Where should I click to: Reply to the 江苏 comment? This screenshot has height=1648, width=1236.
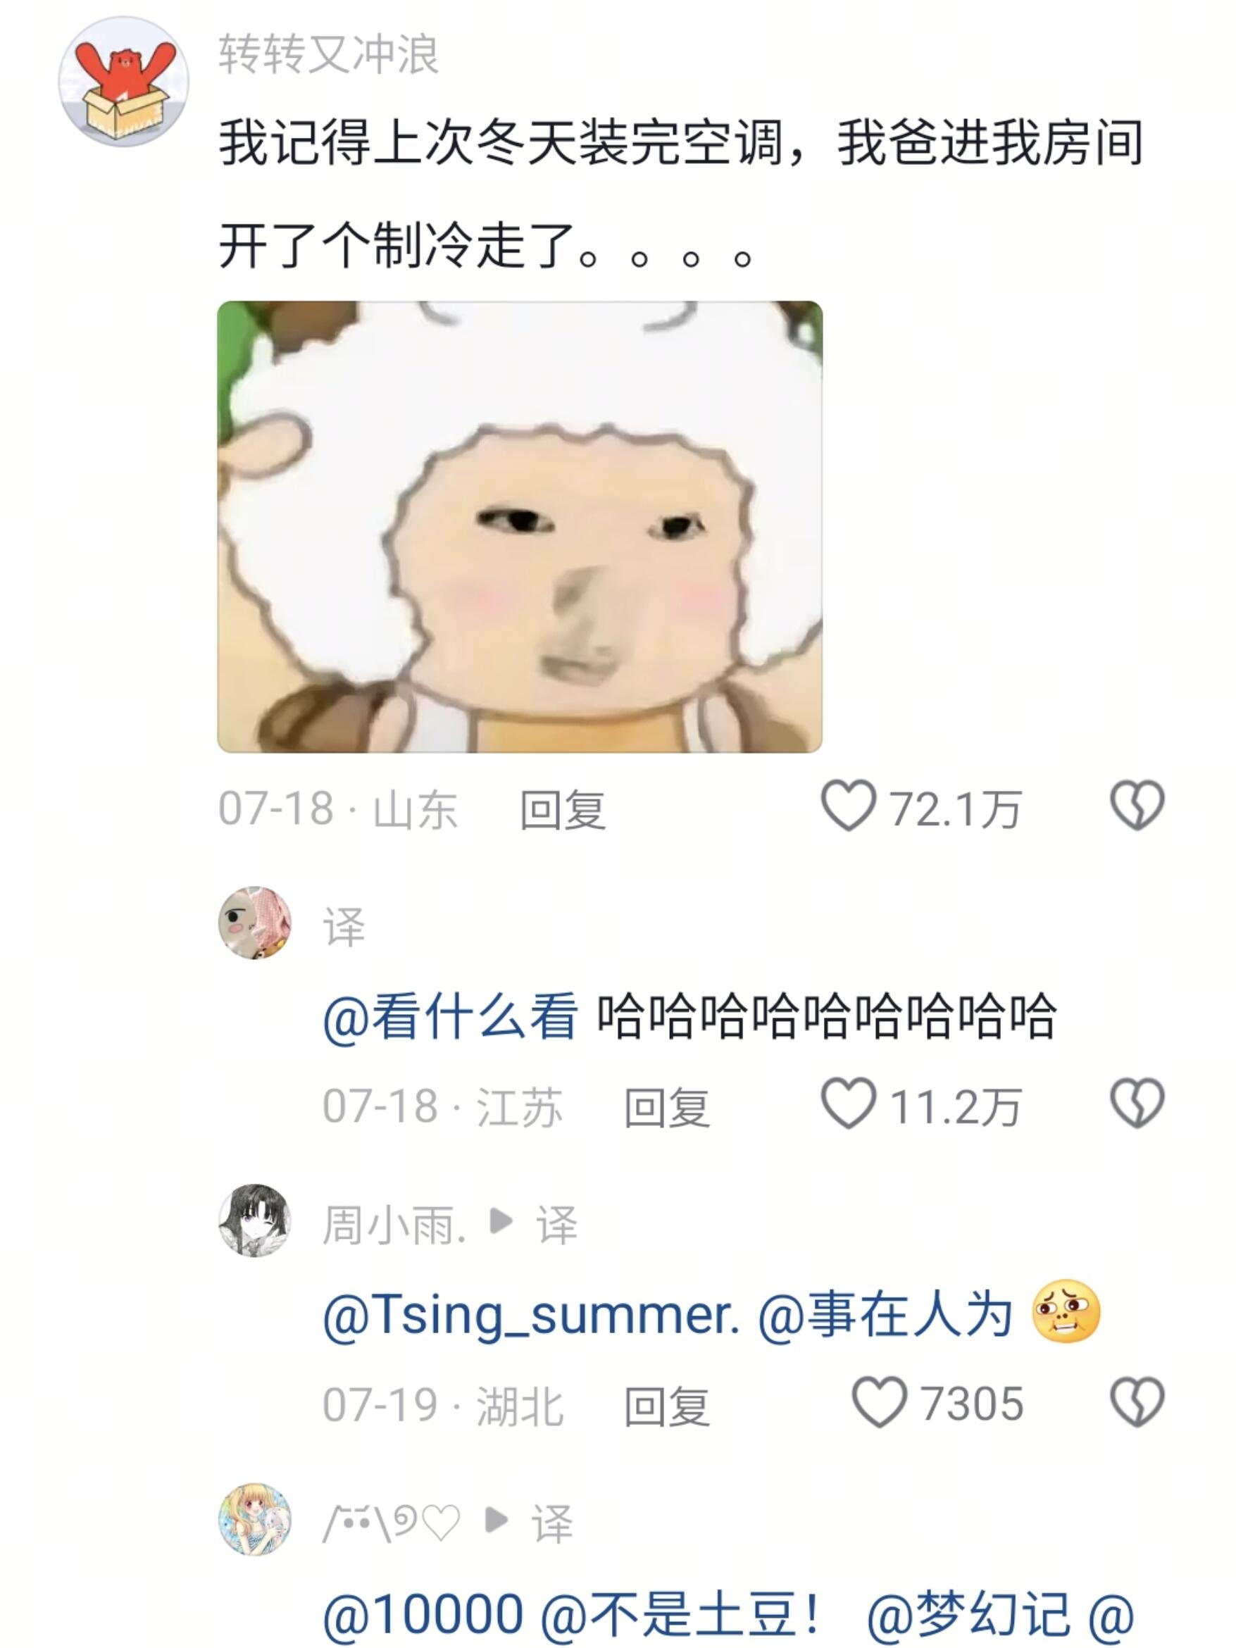(x=667, y=1107)
